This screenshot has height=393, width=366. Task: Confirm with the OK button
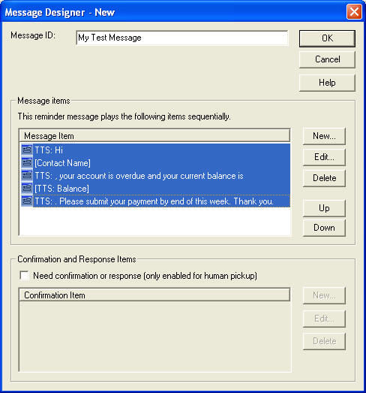click(327, 38)
